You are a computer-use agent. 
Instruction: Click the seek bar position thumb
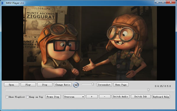coord(148,90)
